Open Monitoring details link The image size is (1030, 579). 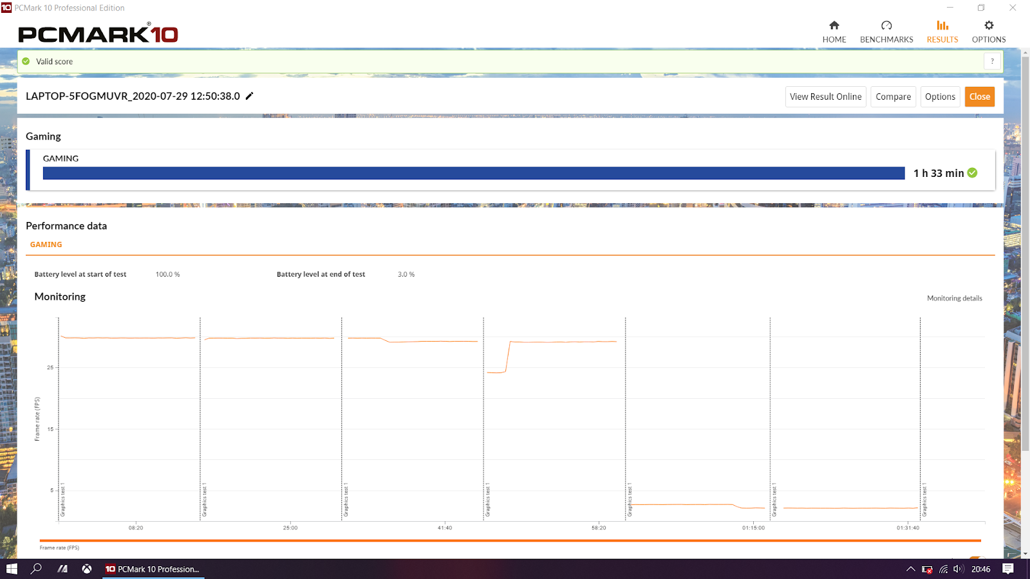pyautogui.click(x=954, y=298)
